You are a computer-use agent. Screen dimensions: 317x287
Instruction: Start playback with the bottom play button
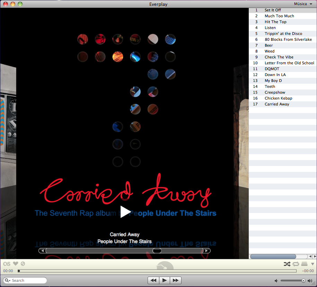165,280
